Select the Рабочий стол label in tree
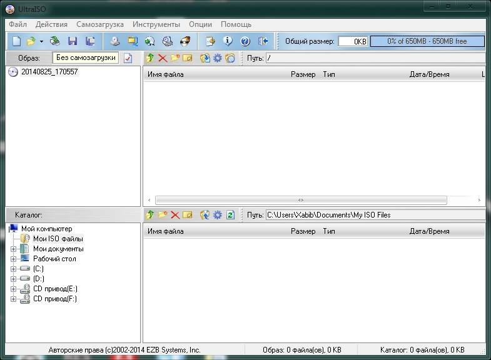The height and width of the screenshot is (360, 491). pos(54,259)
